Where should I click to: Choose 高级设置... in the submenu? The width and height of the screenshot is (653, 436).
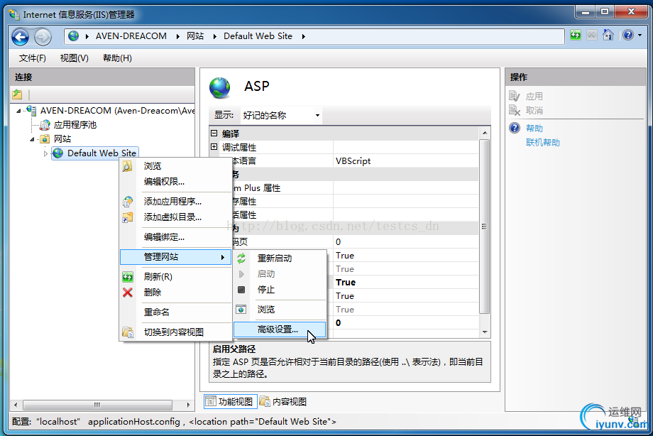click(280, 329)
